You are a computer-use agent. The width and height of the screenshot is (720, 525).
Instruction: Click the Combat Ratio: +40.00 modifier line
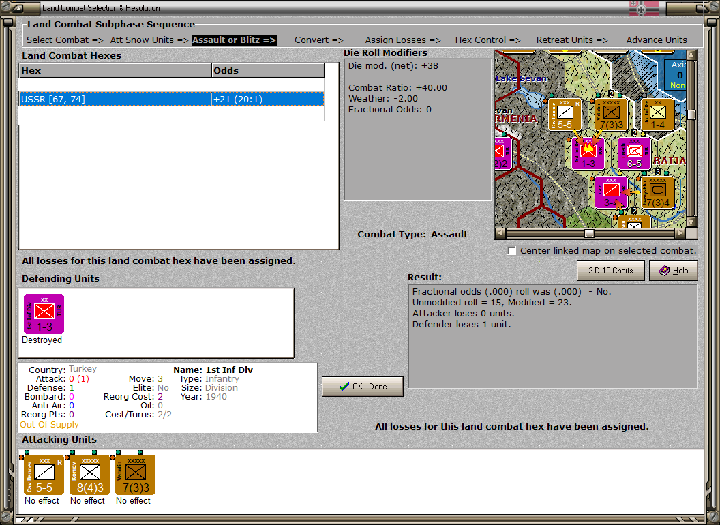pos(397,88)
